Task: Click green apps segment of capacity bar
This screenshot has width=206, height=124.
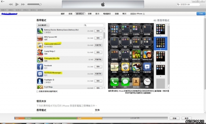Action: pos(51,118)
